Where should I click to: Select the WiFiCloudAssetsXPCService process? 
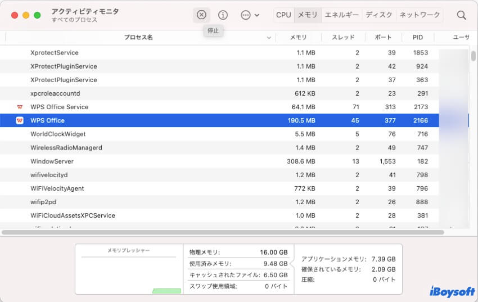[x=219, y=215]
